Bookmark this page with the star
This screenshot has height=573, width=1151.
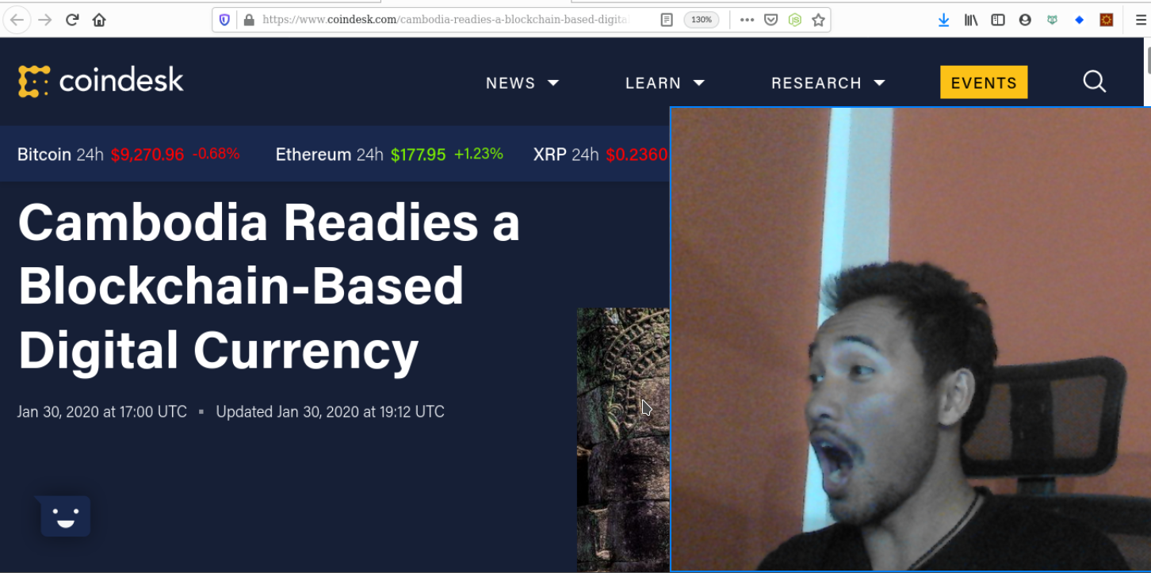point(818,20)
